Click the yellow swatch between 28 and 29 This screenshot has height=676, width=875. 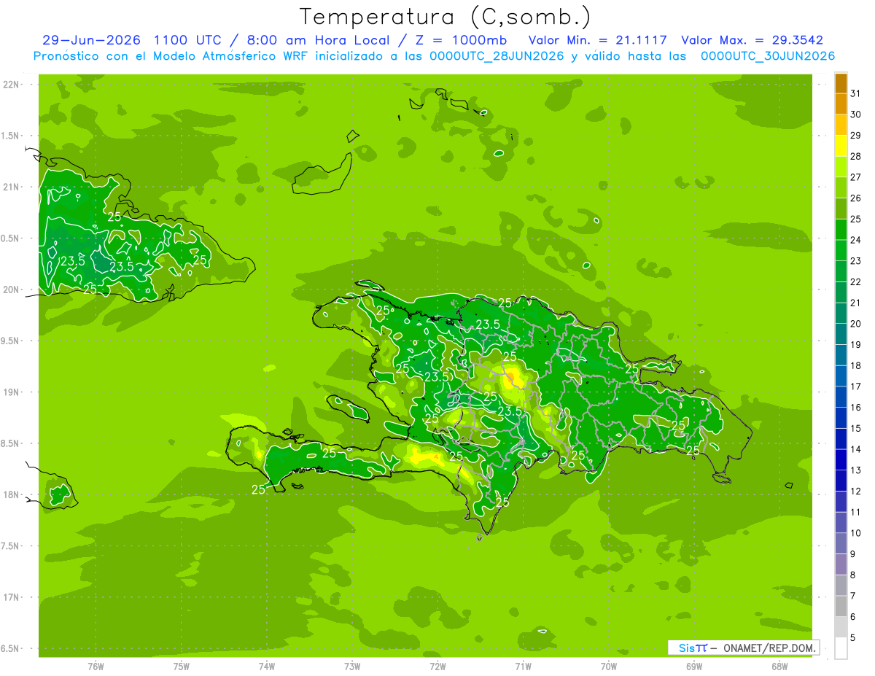click(841, 146)
